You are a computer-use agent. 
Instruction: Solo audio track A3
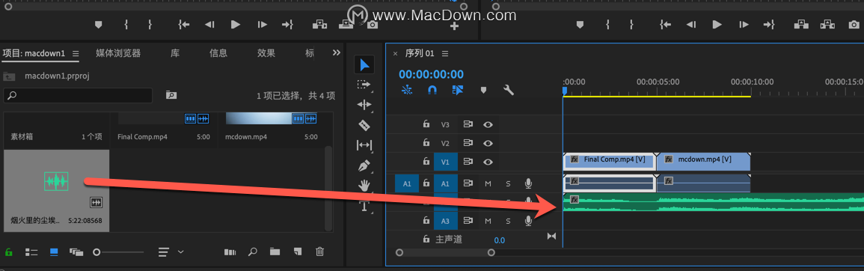(508, 221)
